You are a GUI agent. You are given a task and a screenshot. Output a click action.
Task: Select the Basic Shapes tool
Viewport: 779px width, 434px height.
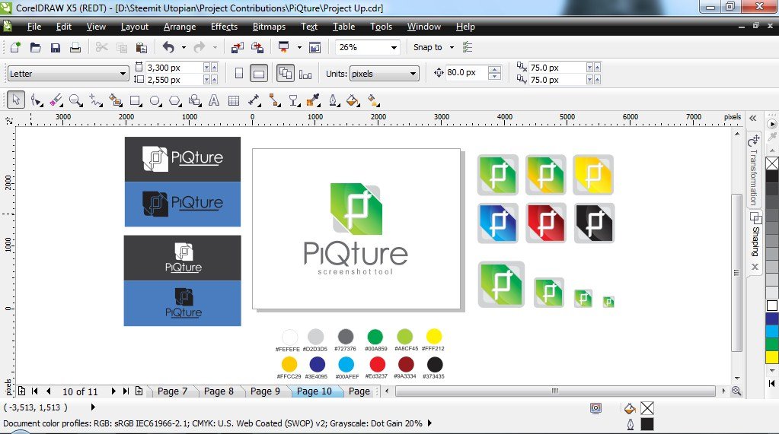tap(195, 100)
